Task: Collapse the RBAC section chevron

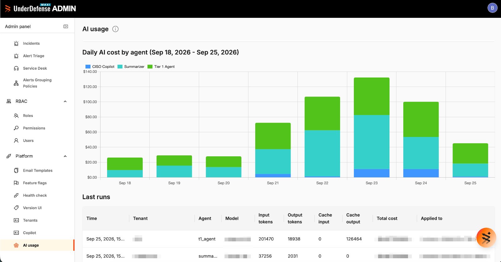Action: [x=65, y=101]
